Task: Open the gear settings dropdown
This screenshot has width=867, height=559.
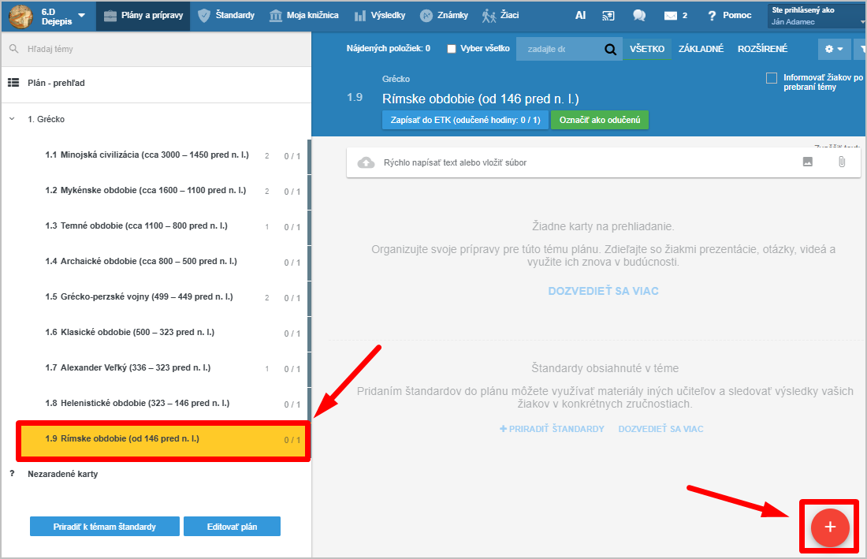Action: [x=833, y=49]
